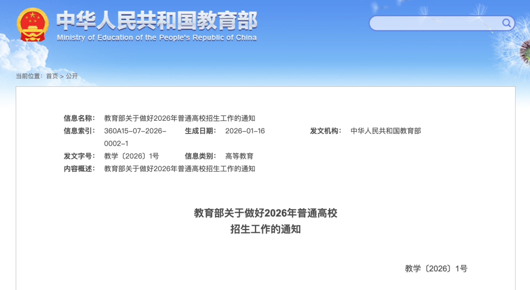Click the 中华人民共和国教育部 site title
The width and height of the screenshot is (530, 290).
pos(157,21)
